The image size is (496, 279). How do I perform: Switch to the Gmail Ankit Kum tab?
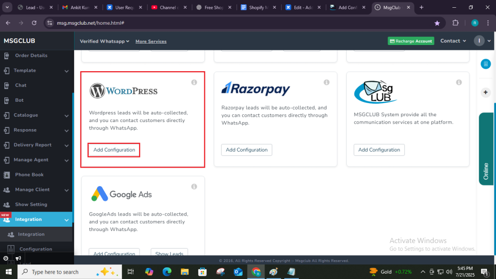tap(80, 7)
